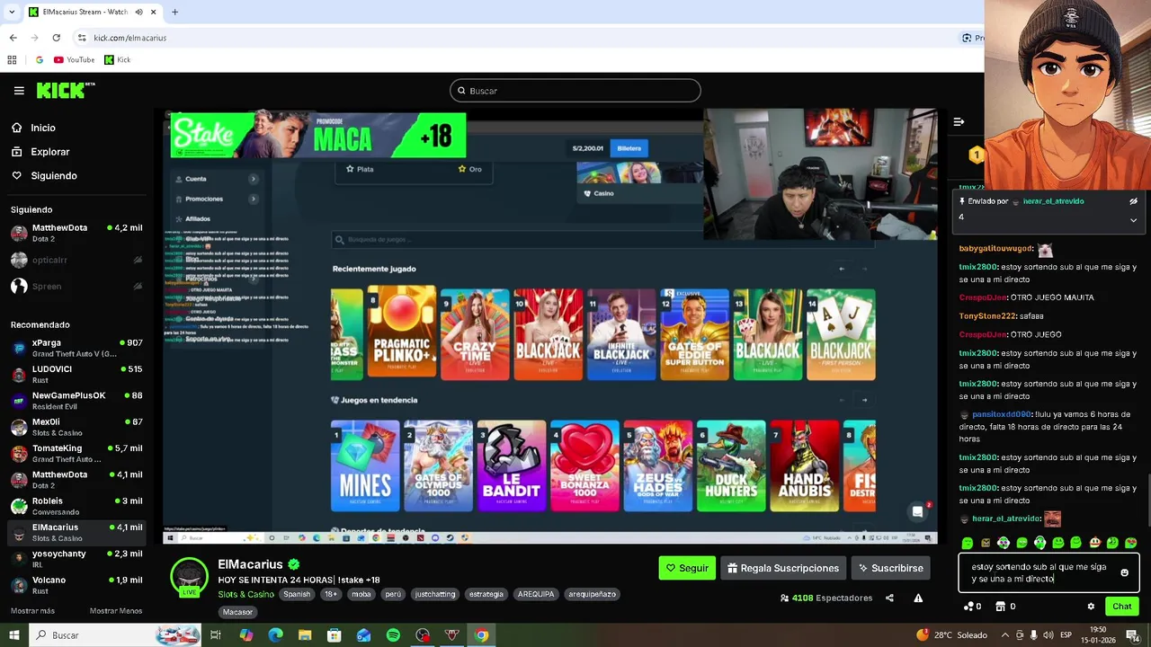This screenshot has height=647, width=1151.
Task: Open MexOli Slots & Casino channel
Action: 76,427
